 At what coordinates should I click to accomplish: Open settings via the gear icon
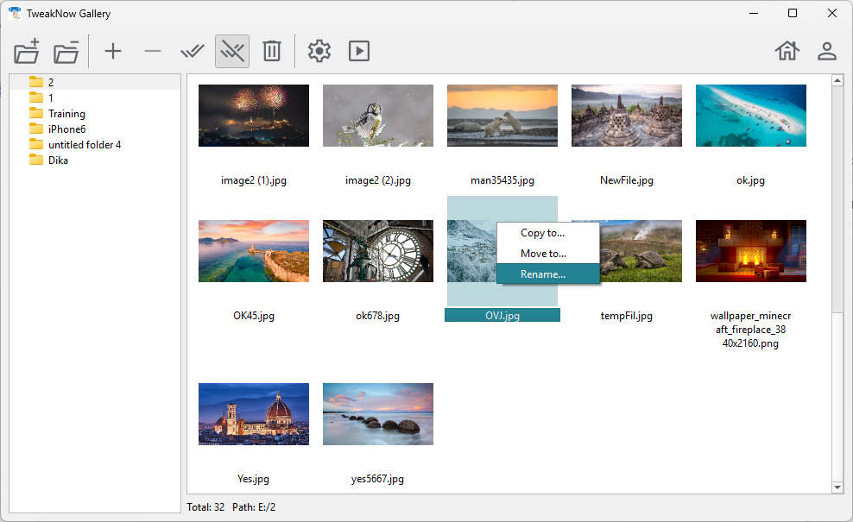click(x=319, y=51)
